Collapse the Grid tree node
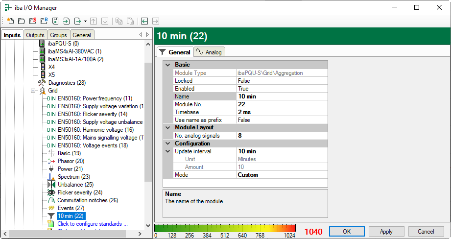 pyautogui.click(x=34, y=91)
